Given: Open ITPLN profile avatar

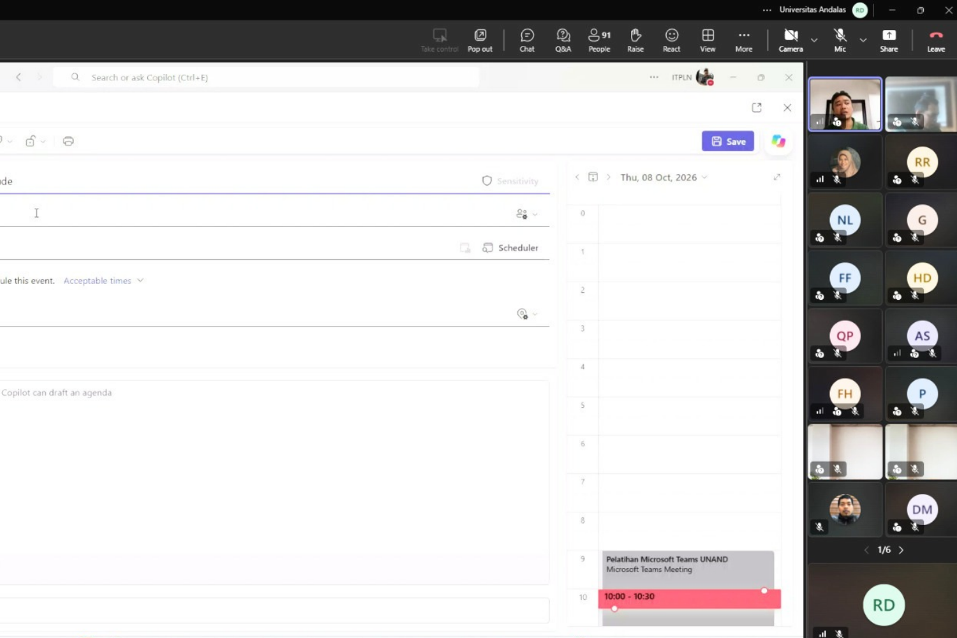Looking at the screenshot, I should (704, 77).
